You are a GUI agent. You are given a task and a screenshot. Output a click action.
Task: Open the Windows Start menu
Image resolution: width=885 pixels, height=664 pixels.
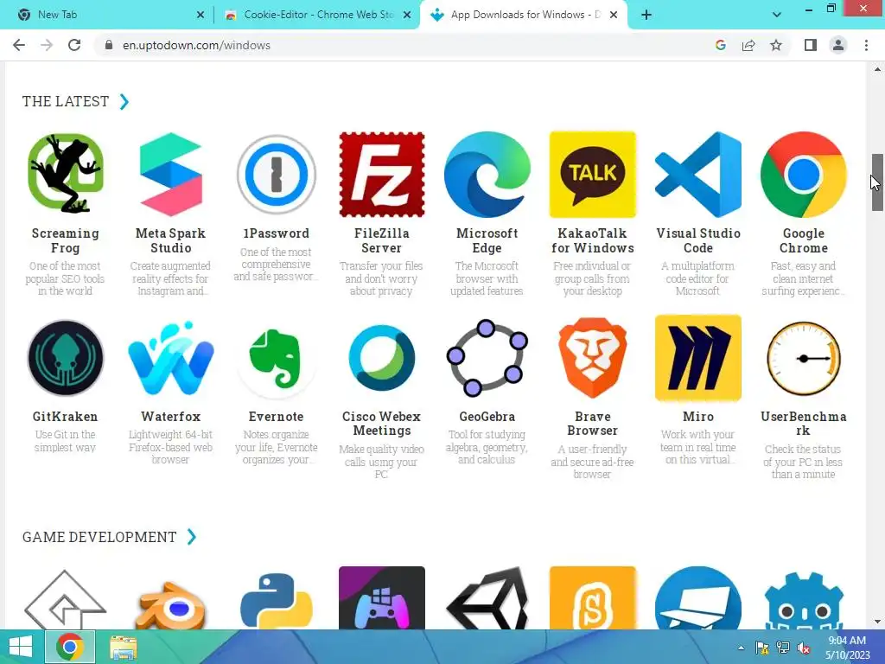point(21,647)
